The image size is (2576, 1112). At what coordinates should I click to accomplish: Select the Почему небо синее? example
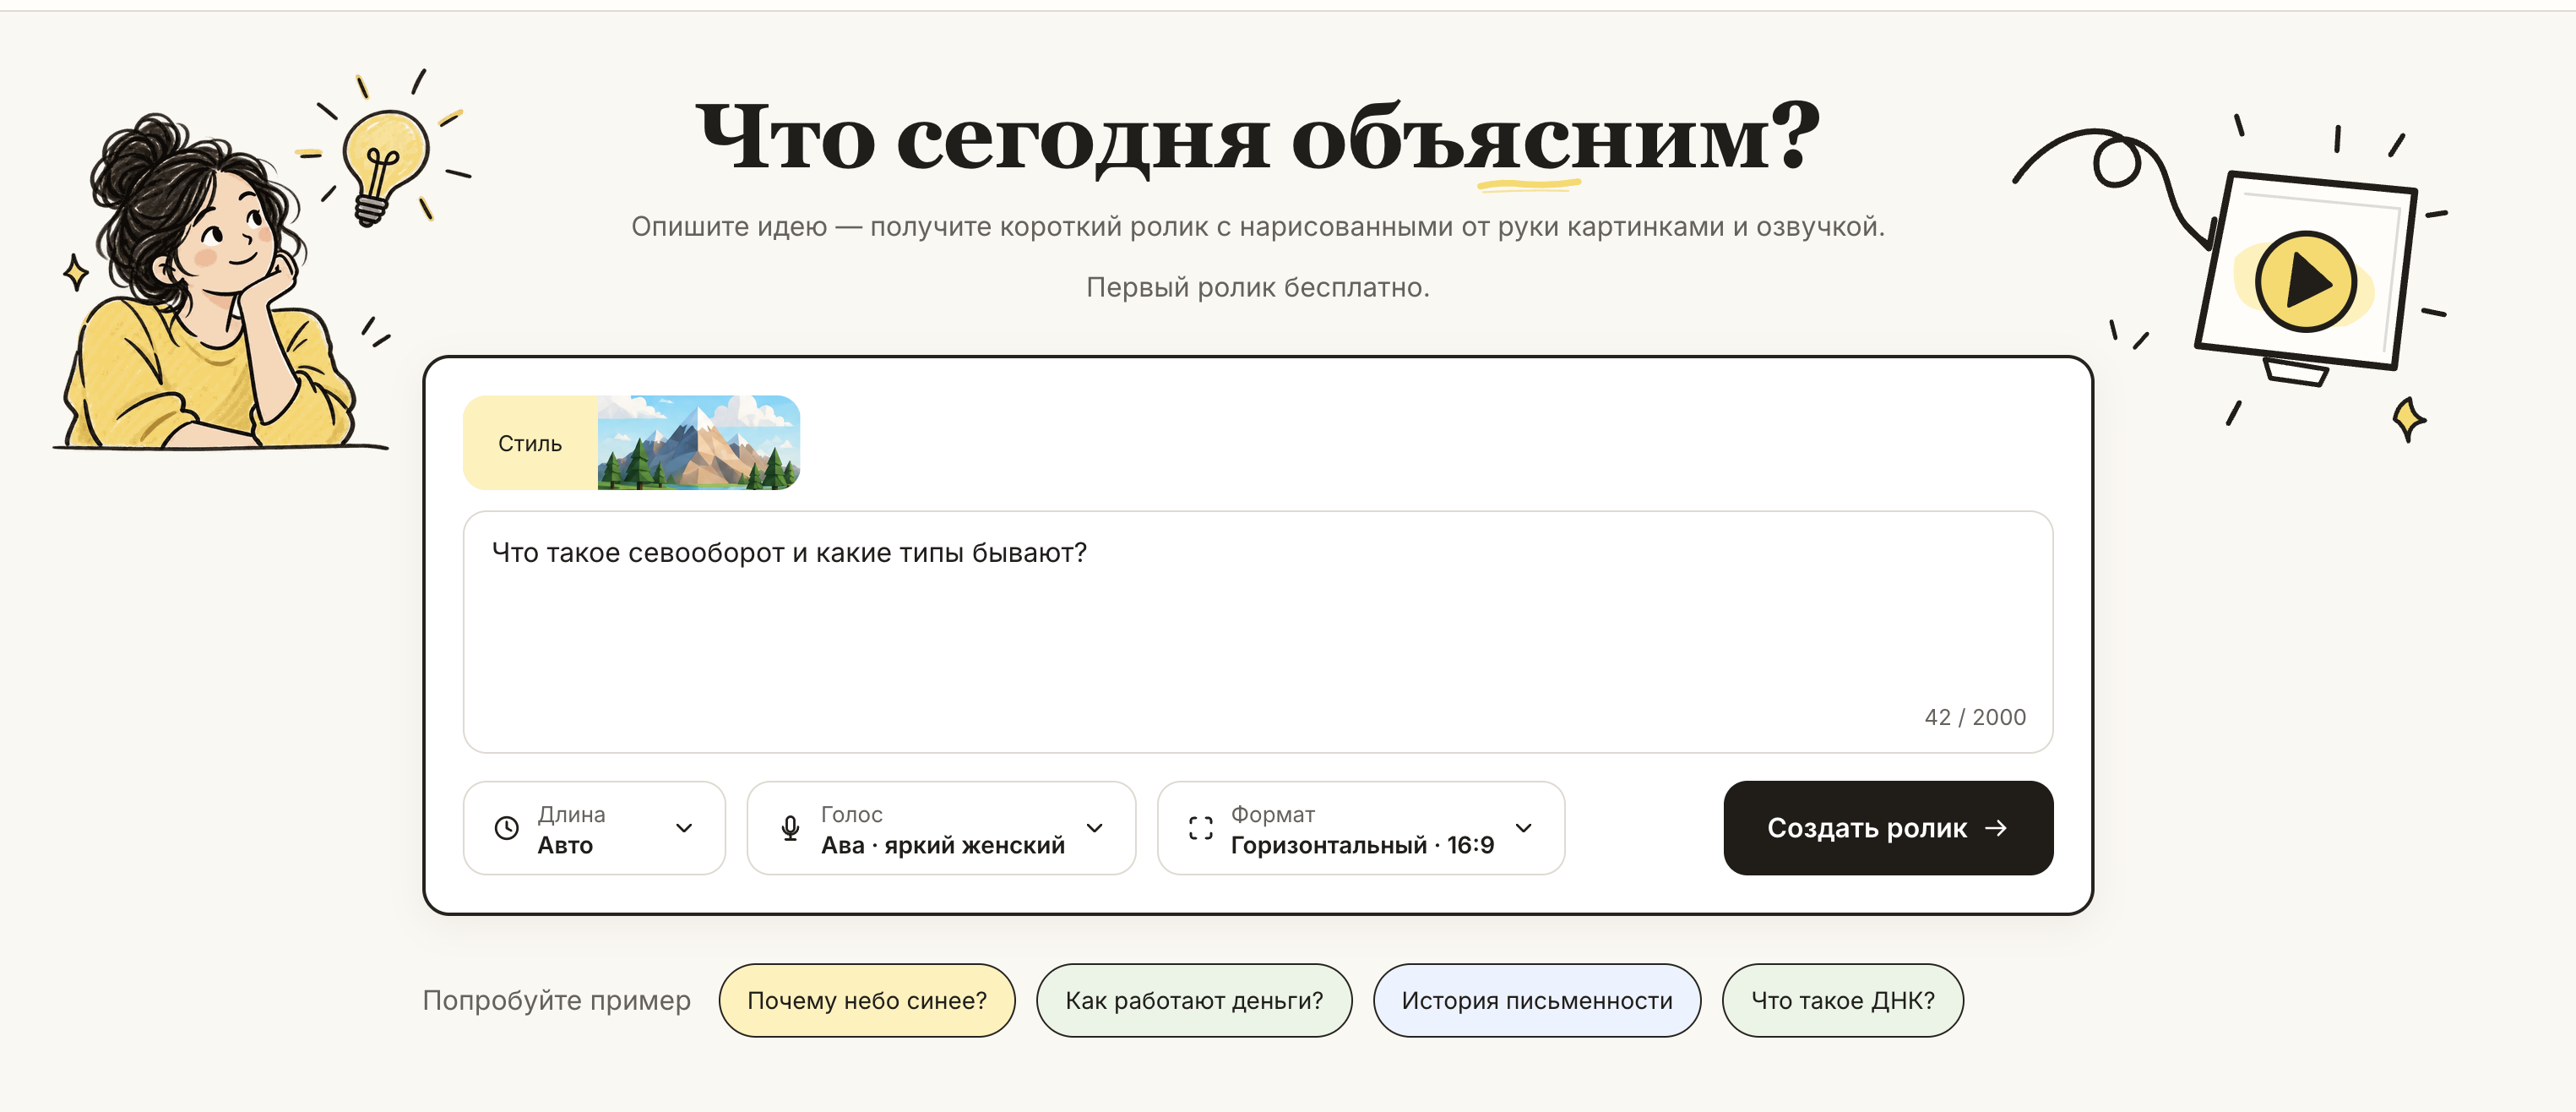click(x=866, y=1000)
